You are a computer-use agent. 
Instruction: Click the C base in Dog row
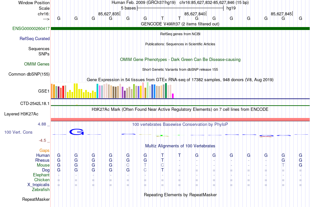145,170
